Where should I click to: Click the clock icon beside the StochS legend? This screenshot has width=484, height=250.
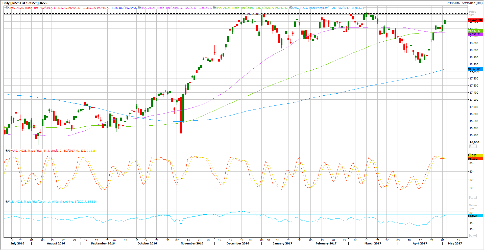pos(7,151)
